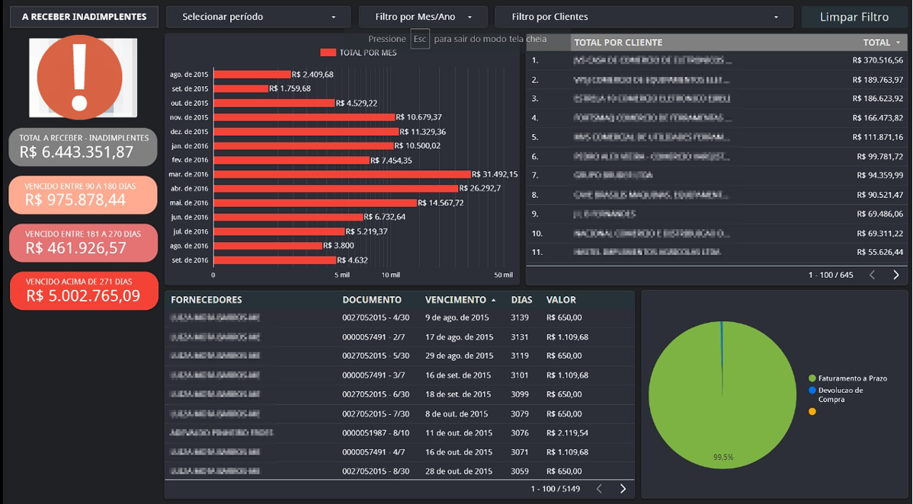Go to previous page of suppliers table
The height and width of the screenshot is (504, 913).
click(599, 488)
